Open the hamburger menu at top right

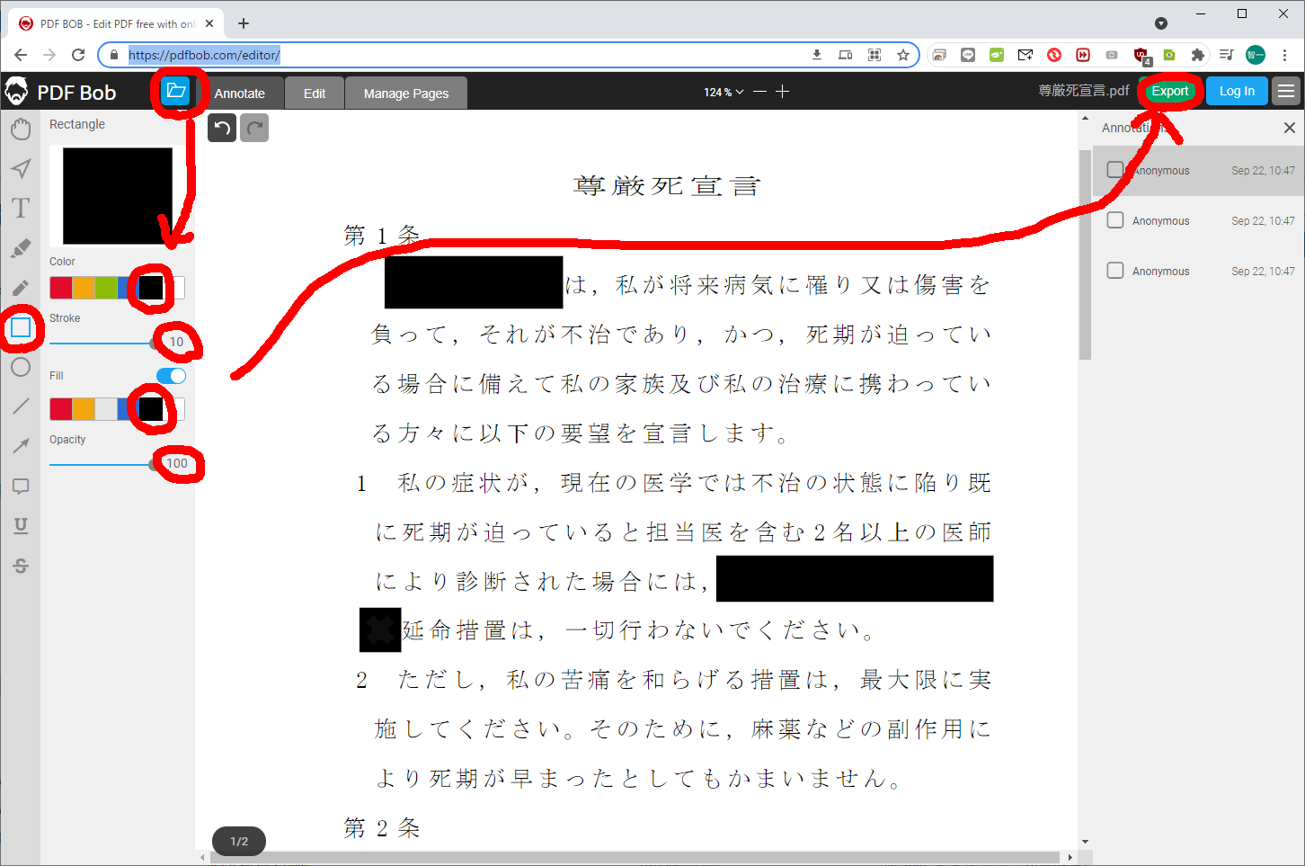click(x=1286, y=91)
